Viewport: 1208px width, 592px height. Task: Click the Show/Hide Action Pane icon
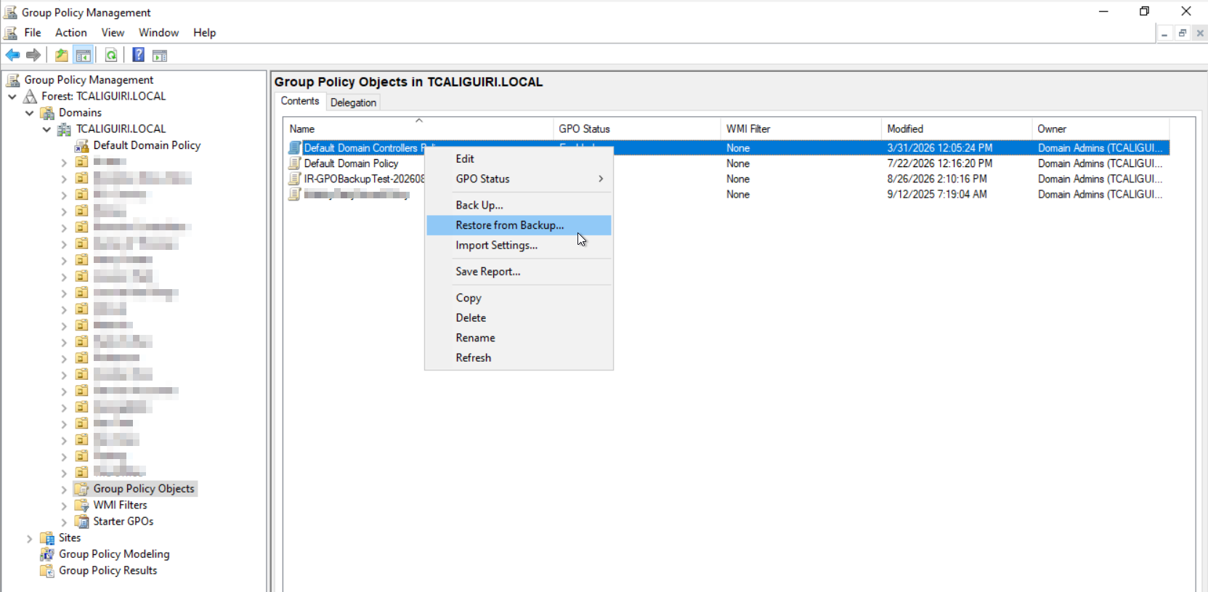tap(160, 55)
